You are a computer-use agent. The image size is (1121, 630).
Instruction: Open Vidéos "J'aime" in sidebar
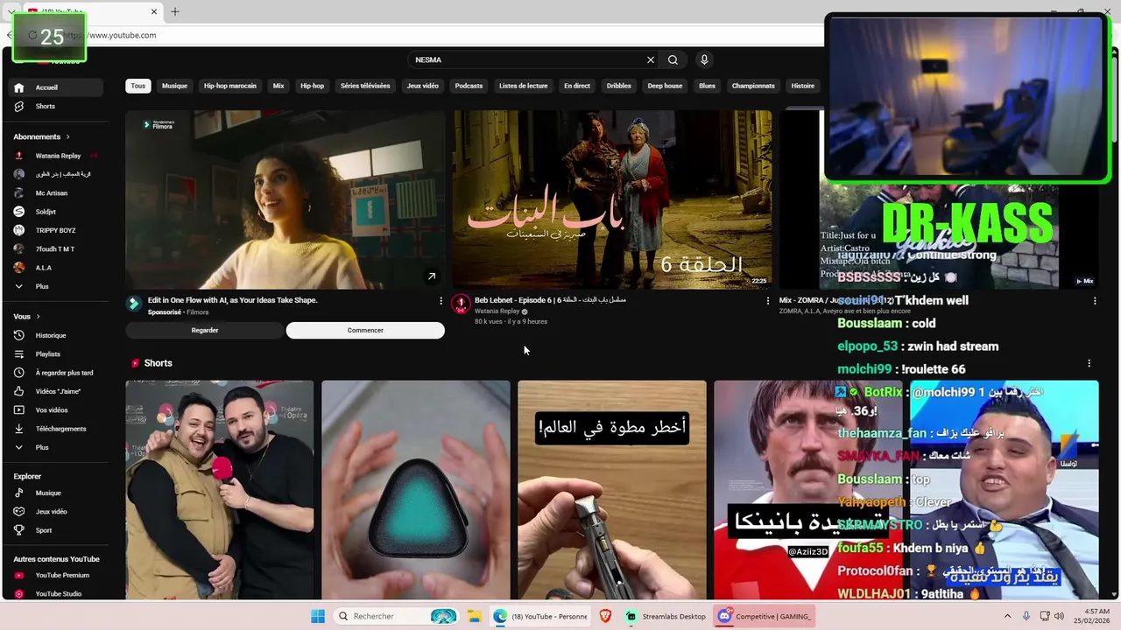point(56,391)
